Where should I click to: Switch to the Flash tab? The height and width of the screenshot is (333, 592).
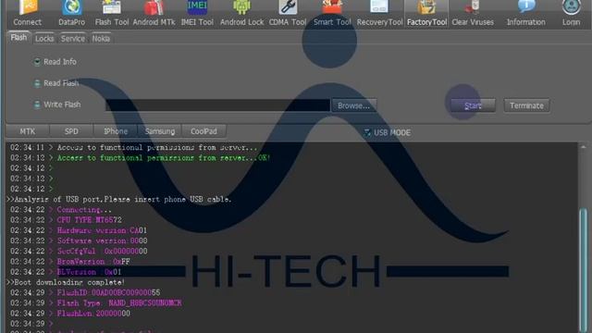18,38
